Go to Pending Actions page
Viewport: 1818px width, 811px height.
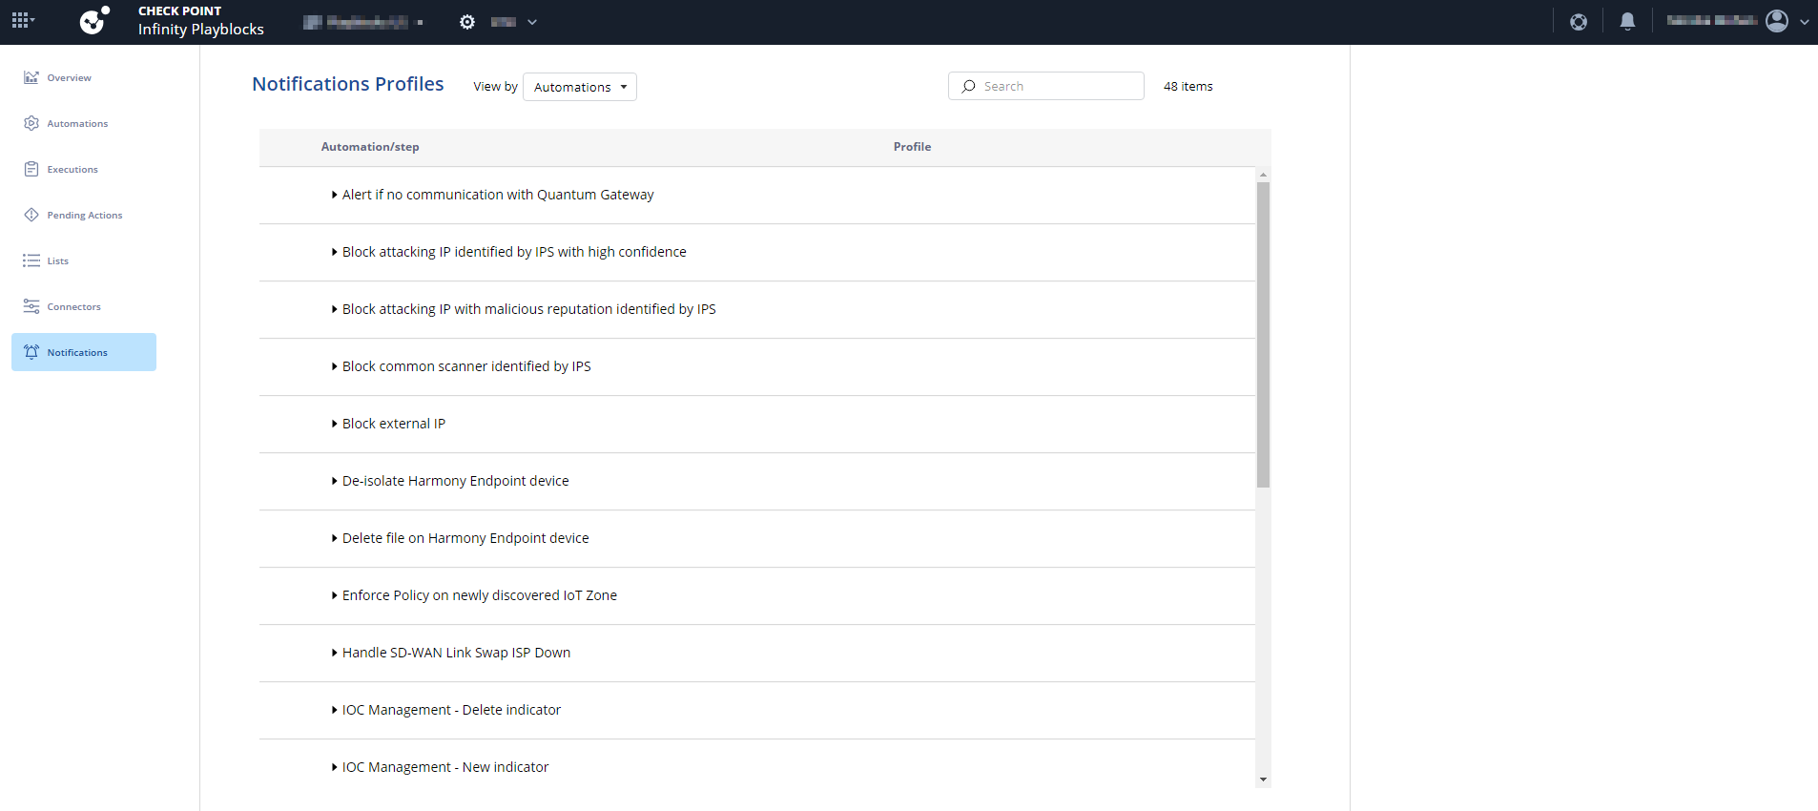pyautogui.click(x=85, y=216)
